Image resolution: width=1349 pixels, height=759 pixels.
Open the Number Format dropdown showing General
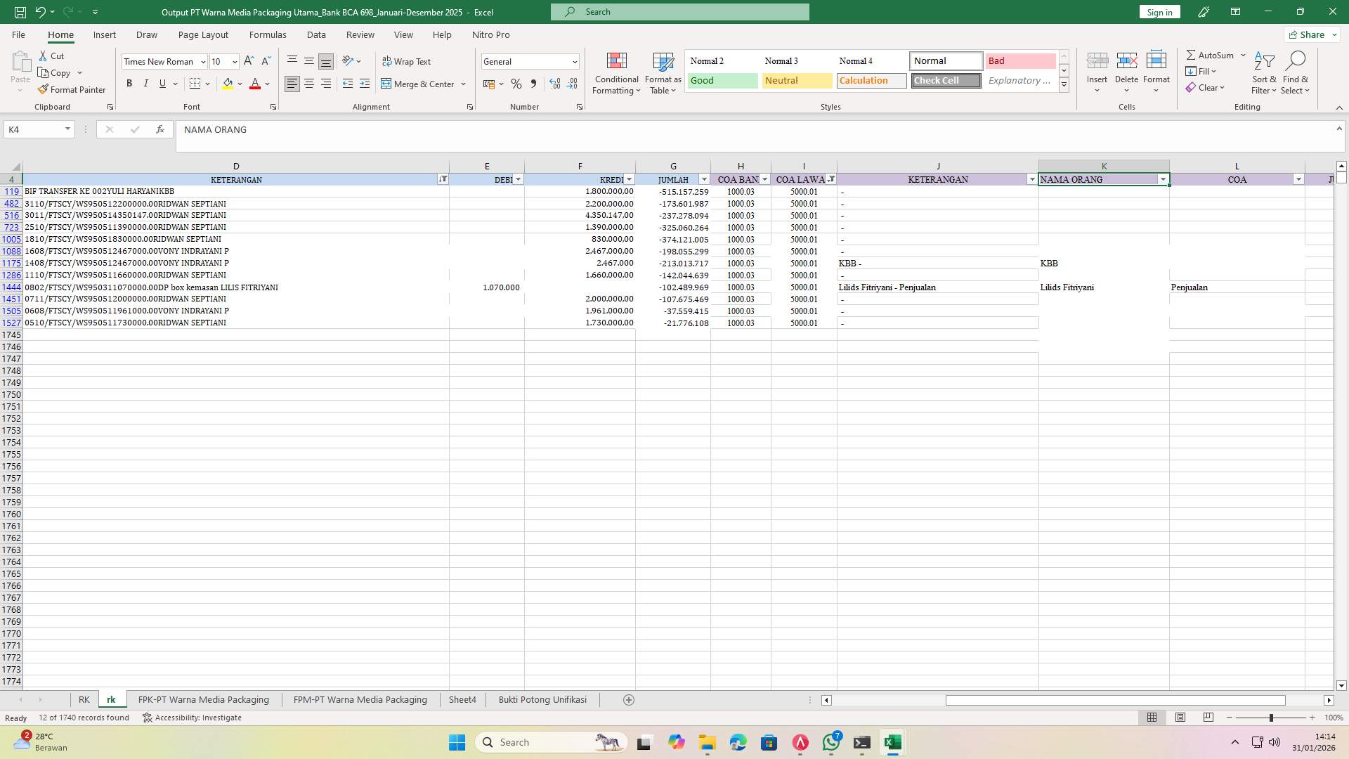575,61
